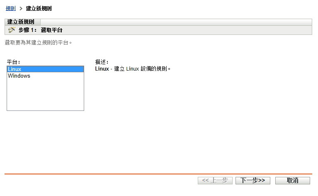The height and width of the screenshot is (196, 318).
Task: Click the empty header strip beside the tab
Action: pos(176,22)
